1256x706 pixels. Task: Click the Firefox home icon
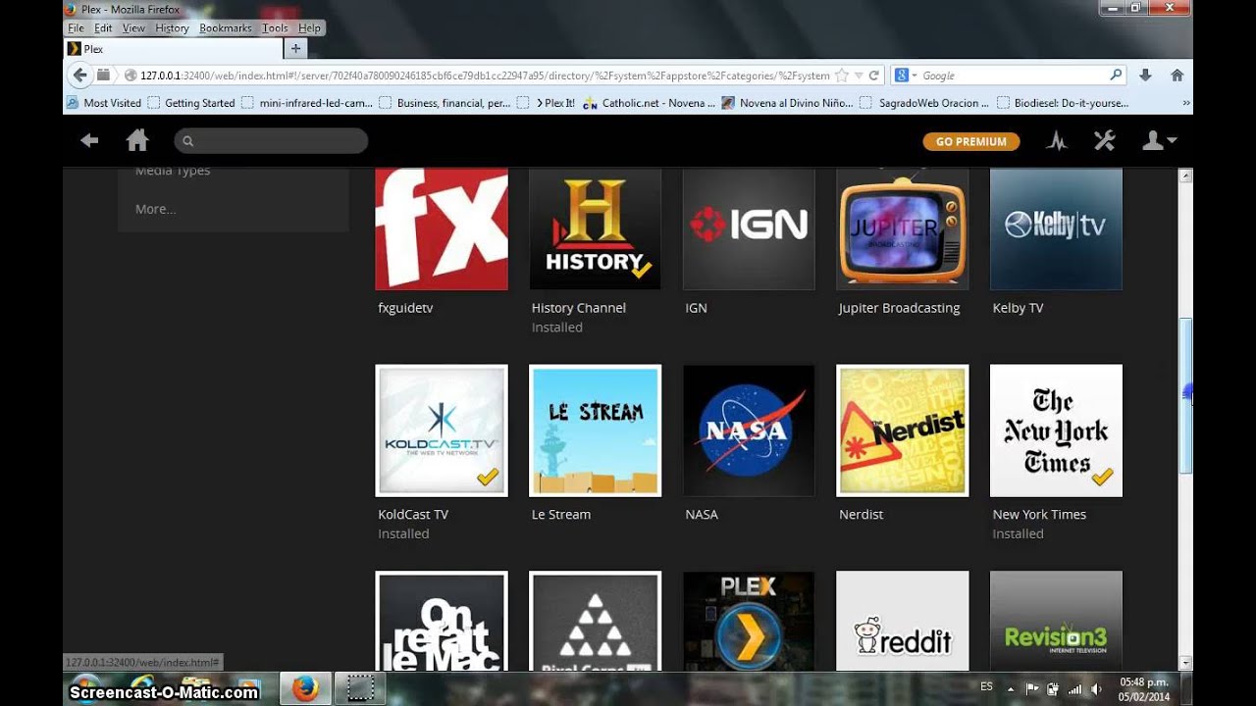coord(1177,76)
